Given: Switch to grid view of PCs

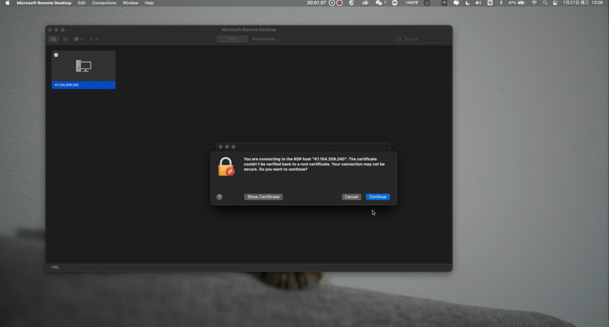Looking at the screenshot, I should point(54,39).
